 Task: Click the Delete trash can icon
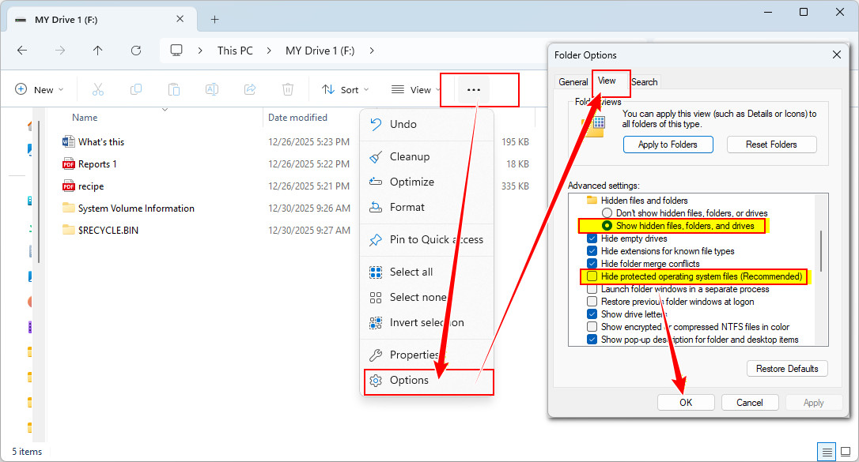[288, 90]
